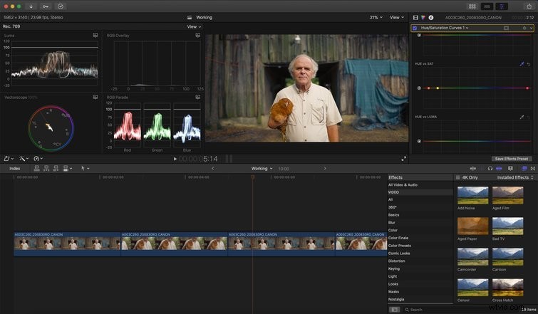
Task: Open the viewer View dropdown
Action: pyautogui.click(x=397, y=17)
